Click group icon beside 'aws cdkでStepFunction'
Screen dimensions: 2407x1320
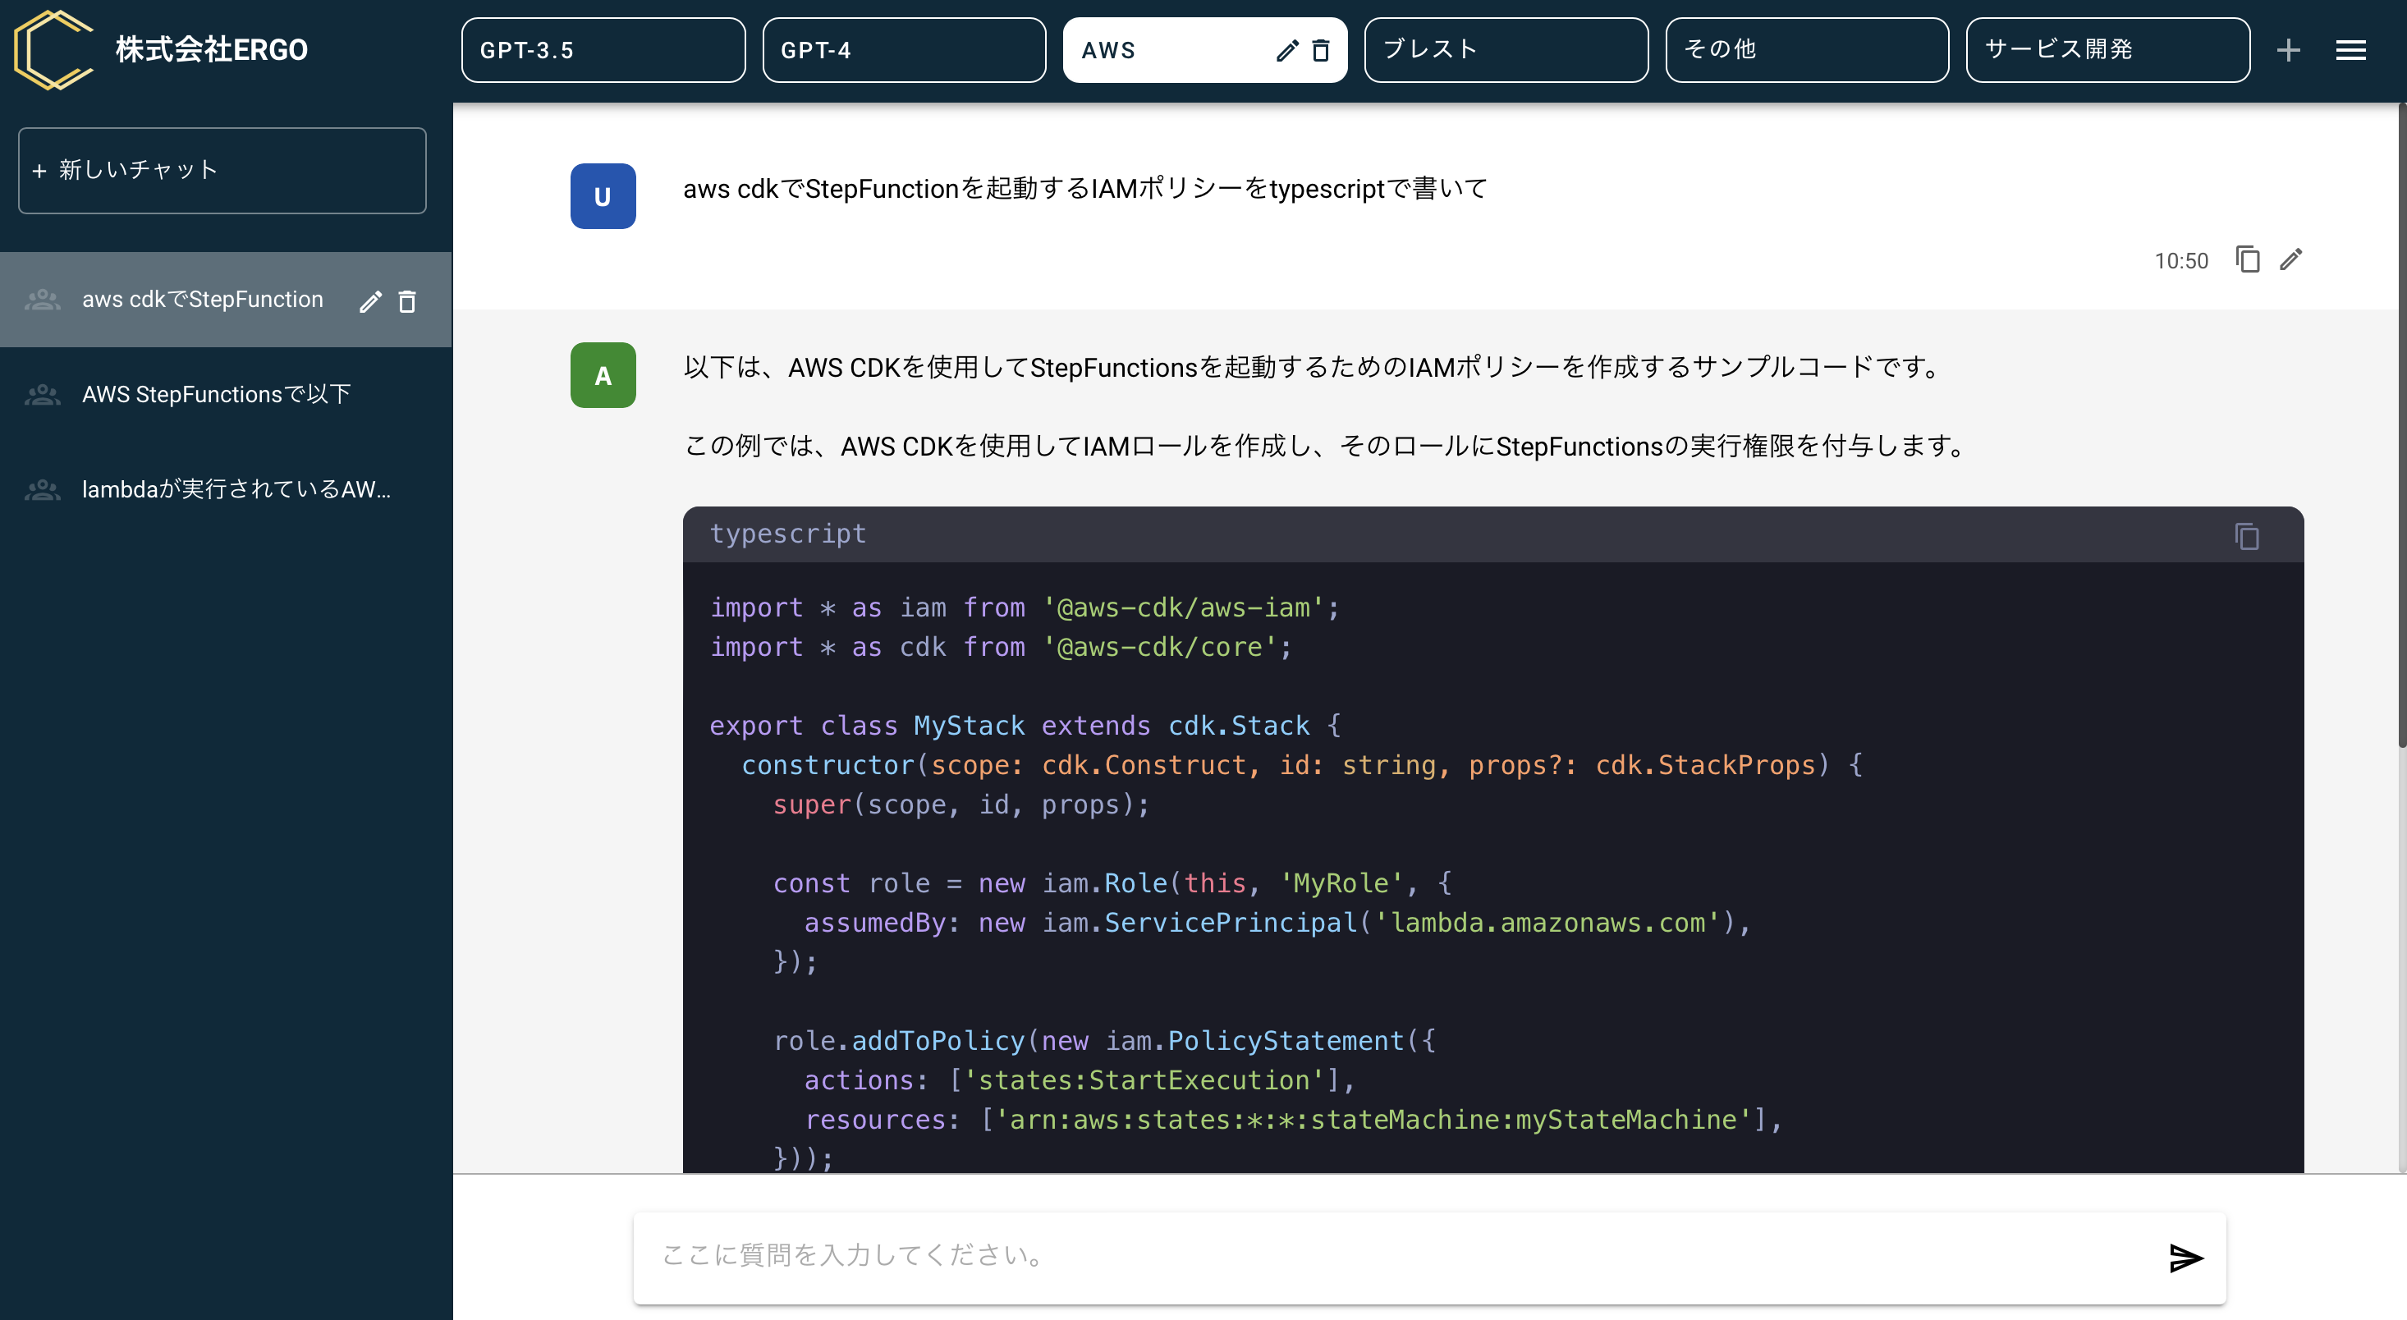point(42,300)
